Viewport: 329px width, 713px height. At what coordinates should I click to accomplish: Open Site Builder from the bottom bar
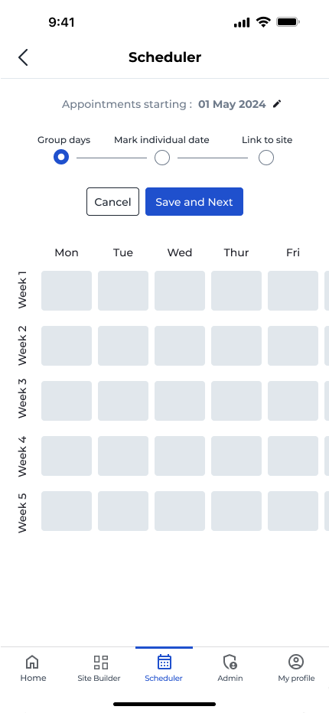[100, 662]
